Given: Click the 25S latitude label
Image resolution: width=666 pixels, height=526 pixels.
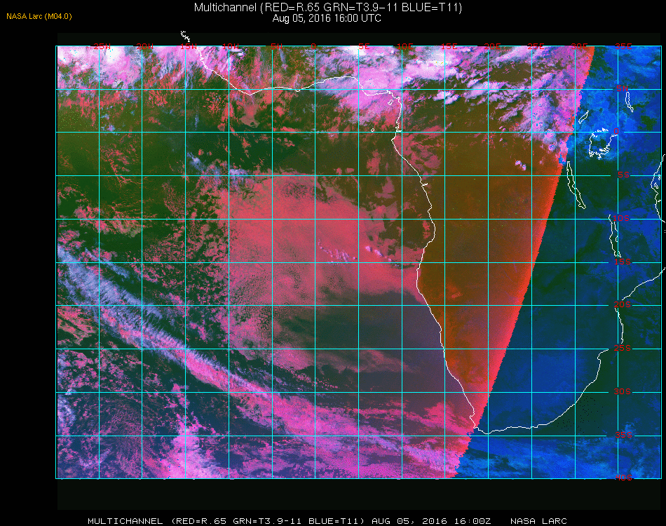Looking at the screenshot, I should point(623,348).
